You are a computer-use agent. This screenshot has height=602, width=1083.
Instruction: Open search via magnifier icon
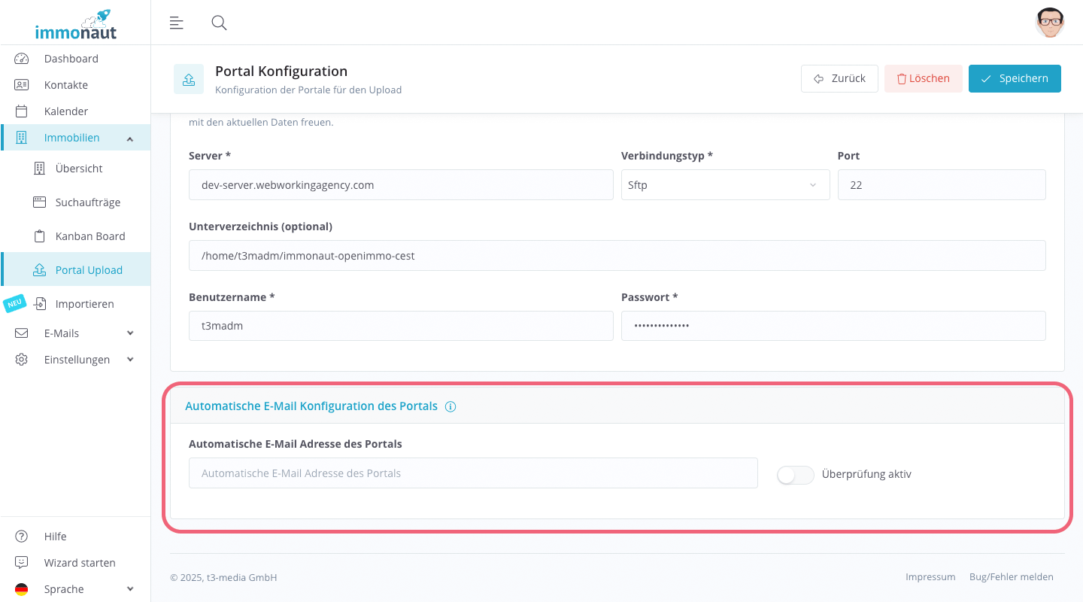[x=219, y=23]
